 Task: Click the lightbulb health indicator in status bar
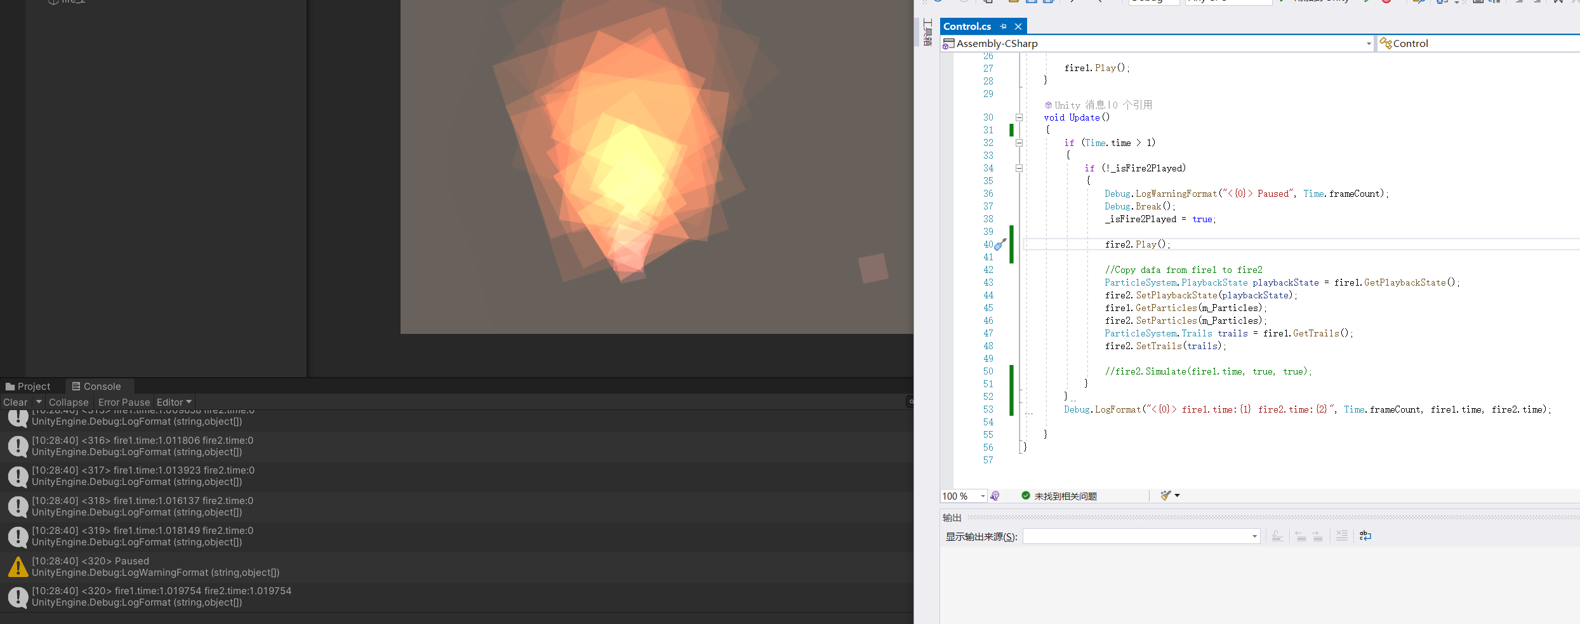[x=995, y=496]
